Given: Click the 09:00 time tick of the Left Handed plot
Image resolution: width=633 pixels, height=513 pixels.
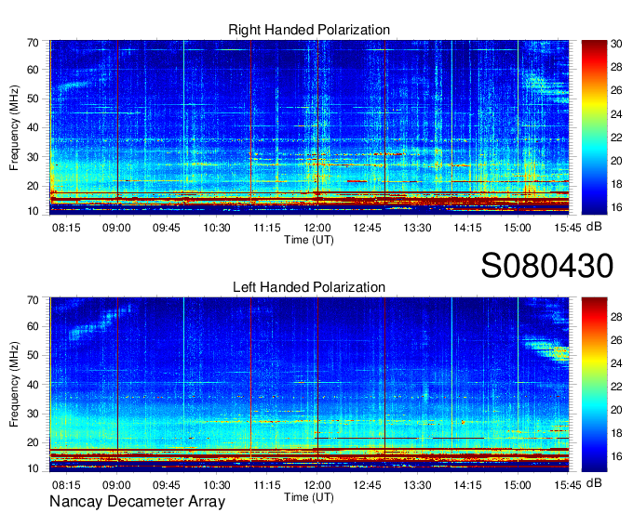Looking at the screenshot, I should click(116, 485).
